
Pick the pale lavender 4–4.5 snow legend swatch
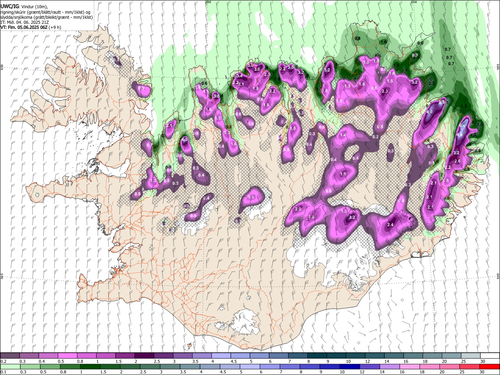(x=221, y=356)
